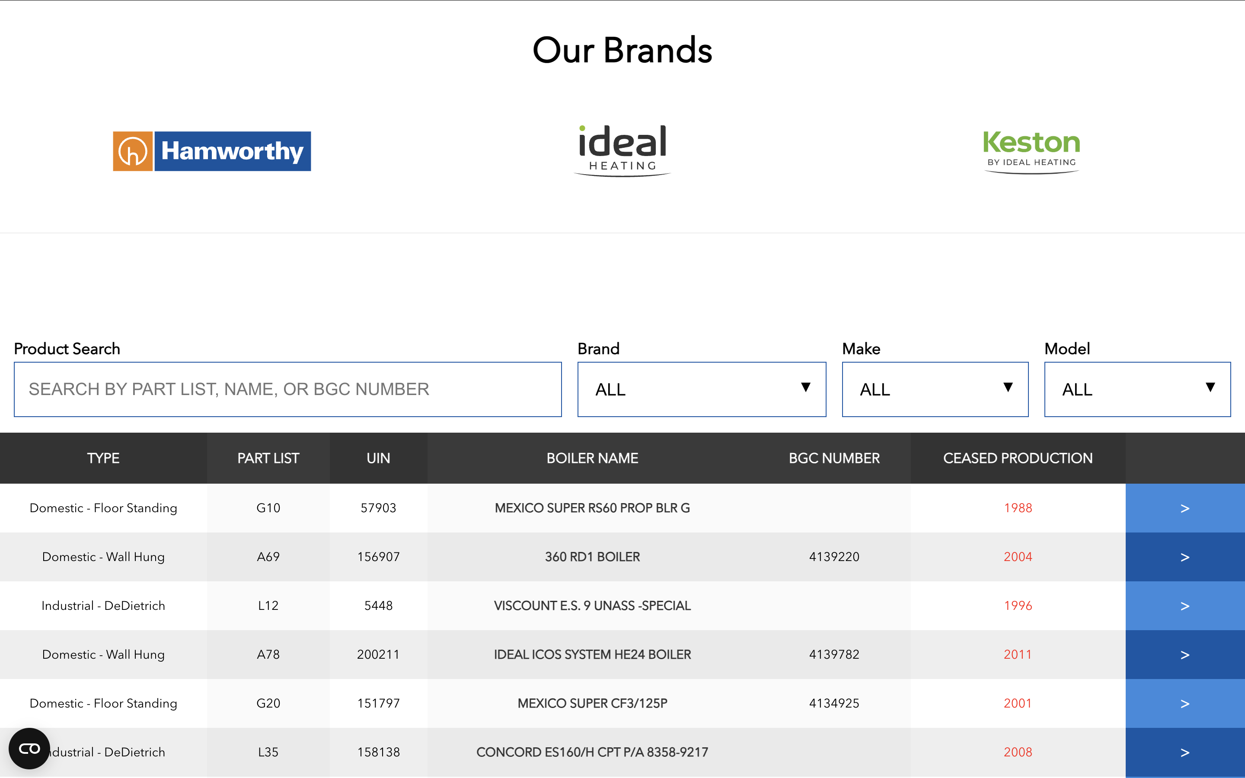The height and width of the screenshot is (778, 1245).
Task: Sort by the CEASED PRODUCTION column header
Action: tap(1018, 458)
